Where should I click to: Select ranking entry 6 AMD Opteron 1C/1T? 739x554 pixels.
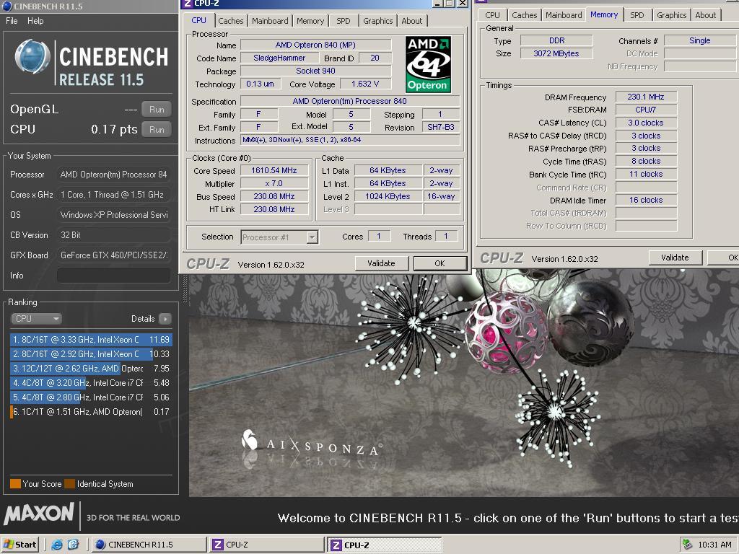[90, 412]
